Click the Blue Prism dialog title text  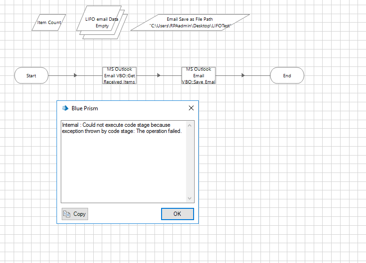click(85, 108)
